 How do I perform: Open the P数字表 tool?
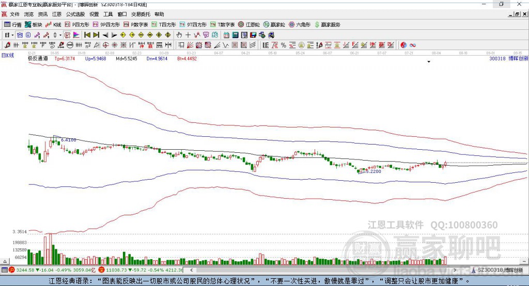coord(136,25)
